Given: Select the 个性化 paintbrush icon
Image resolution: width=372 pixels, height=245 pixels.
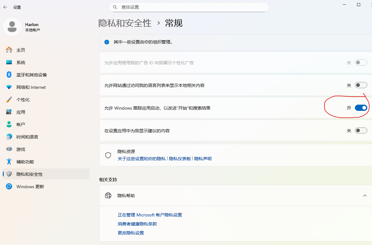Looking at the screenshot, I should click(9, 100).
